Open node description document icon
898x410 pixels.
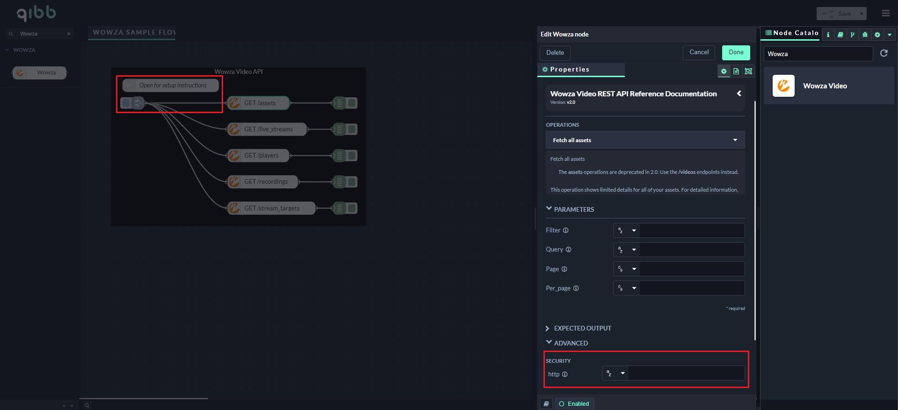736,71
